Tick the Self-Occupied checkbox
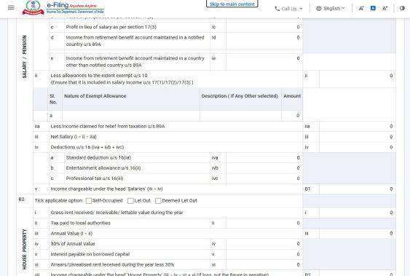 tap(89, 201)
